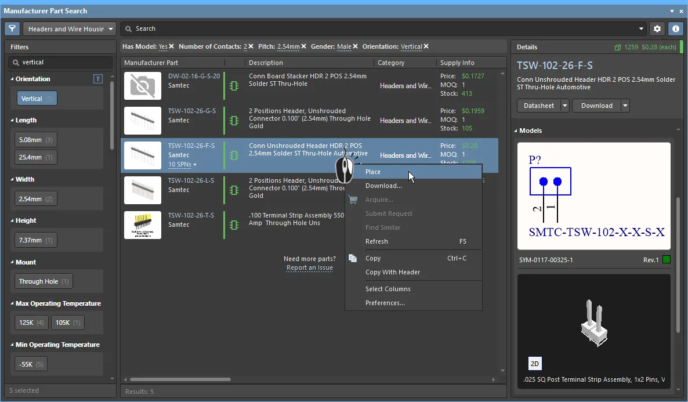Viewport: 688px width, 402px height.
Task: Click component model icon for TSW-102-26-F-S
Action: coord(234,155)
